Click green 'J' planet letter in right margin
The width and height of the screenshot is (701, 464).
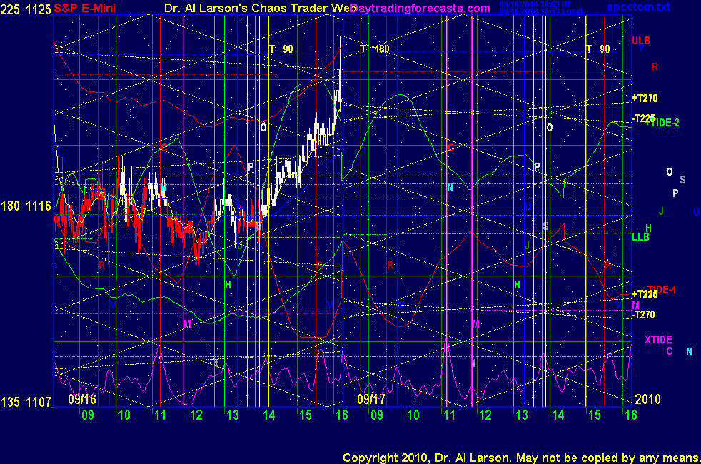tap(661, 211)
